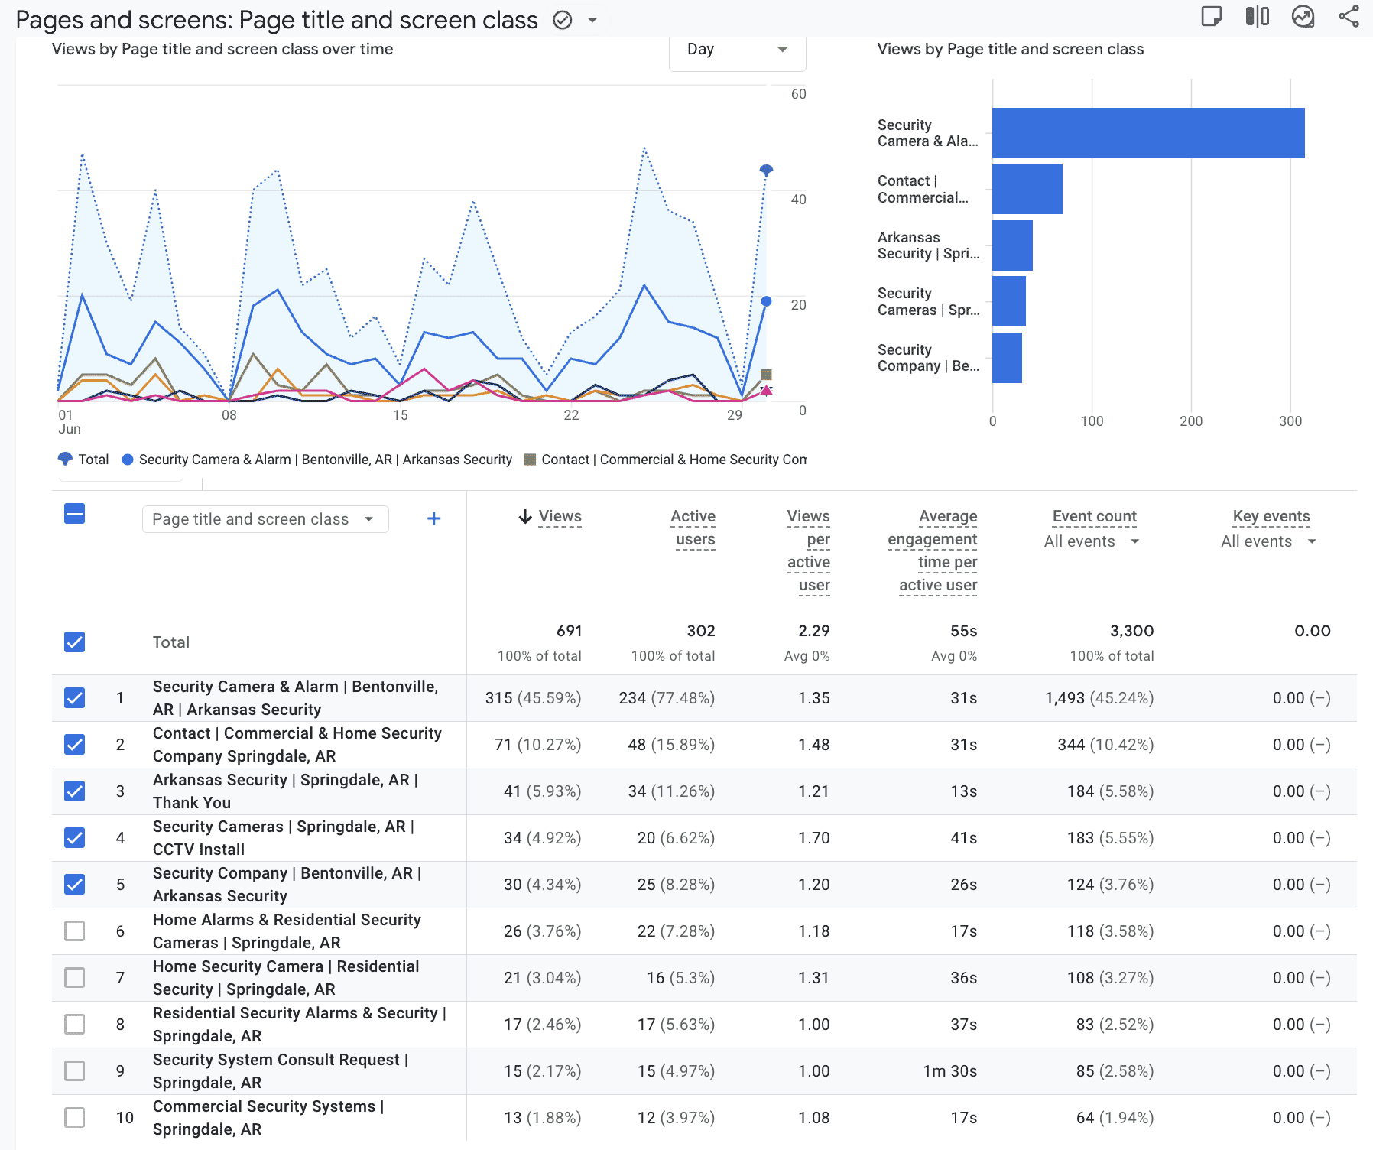1373x1150 pixels.
Task: Click the 691 total views value
Action: 569,631
